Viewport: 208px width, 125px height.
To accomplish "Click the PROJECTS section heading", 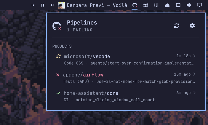I will click(x=62, y=46).
